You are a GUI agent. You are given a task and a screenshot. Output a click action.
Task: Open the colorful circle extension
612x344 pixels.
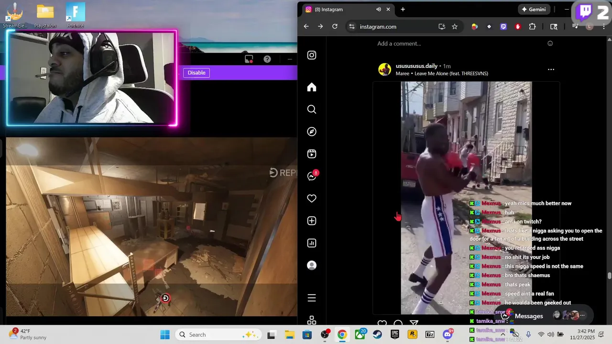[474, 27]
